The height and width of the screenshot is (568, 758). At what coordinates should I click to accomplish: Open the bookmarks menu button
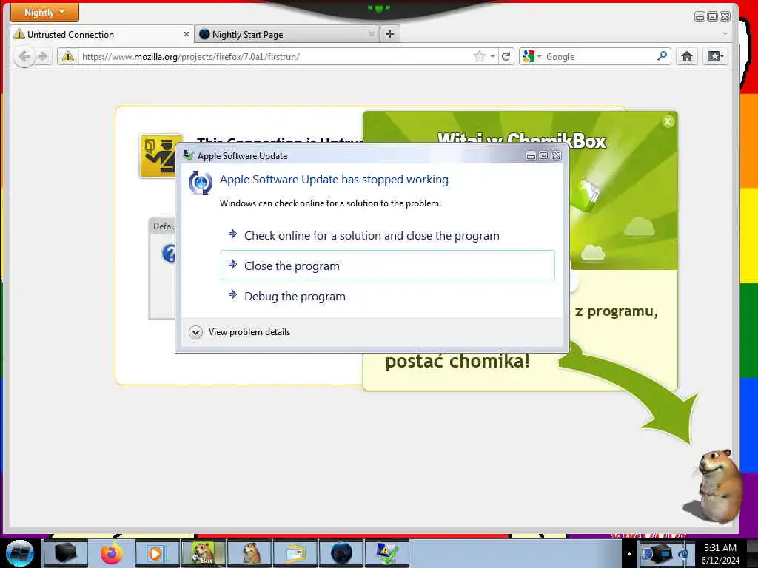pos(716,56)
